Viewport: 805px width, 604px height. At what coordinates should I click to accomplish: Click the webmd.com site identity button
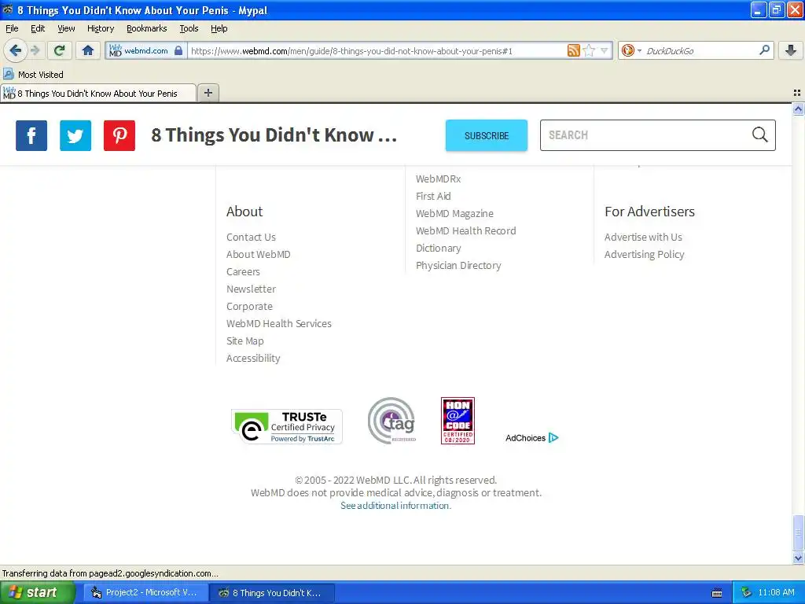pos(146,50)
